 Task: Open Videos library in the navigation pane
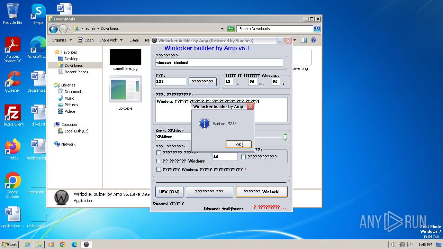(70, 111)
